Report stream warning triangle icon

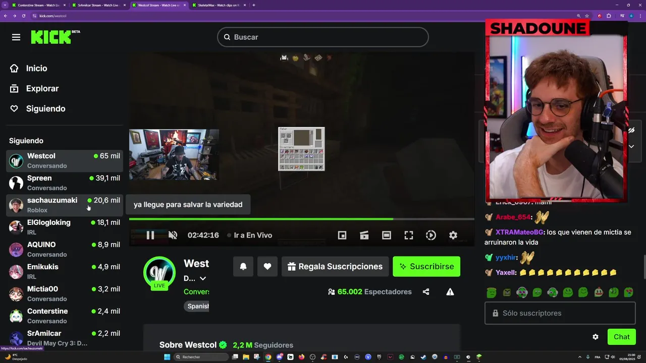pos(450,291)
